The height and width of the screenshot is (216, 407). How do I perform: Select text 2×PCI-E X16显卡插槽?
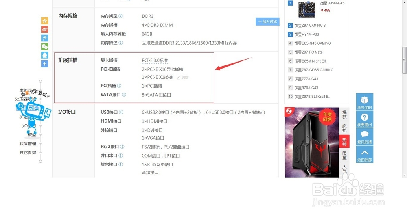pyautogui.click(x=162, y=69)
